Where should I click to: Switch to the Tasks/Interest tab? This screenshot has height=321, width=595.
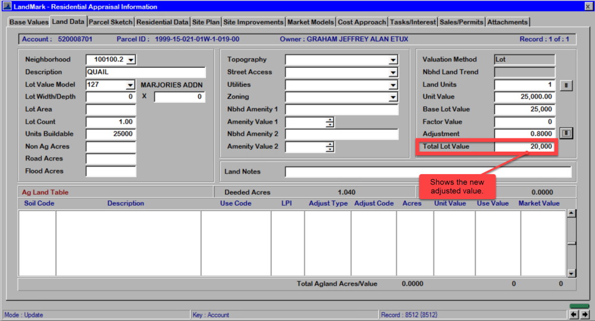(x=412, y=22)
